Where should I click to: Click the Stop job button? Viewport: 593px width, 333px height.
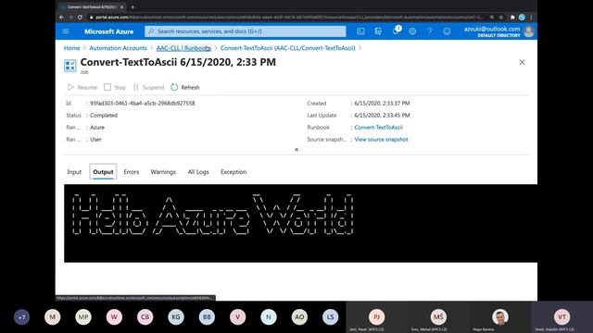point(115,87)
